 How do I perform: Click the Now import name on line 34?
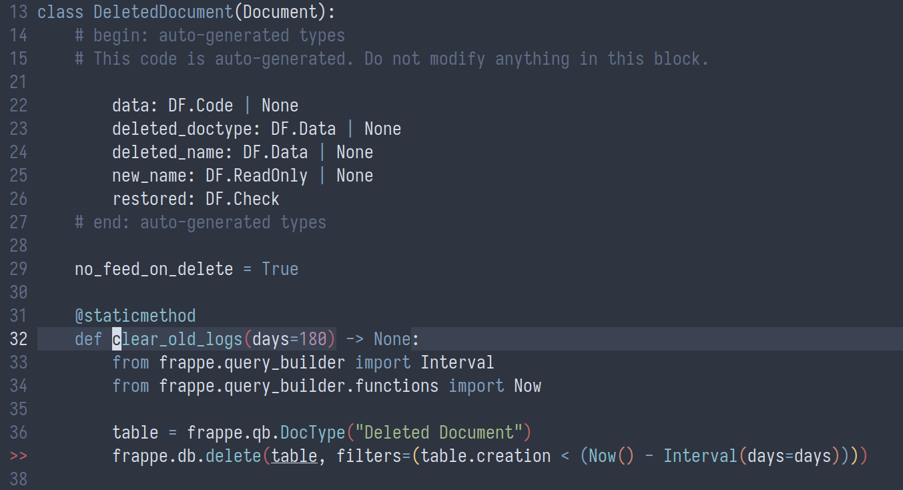point(527,386)
